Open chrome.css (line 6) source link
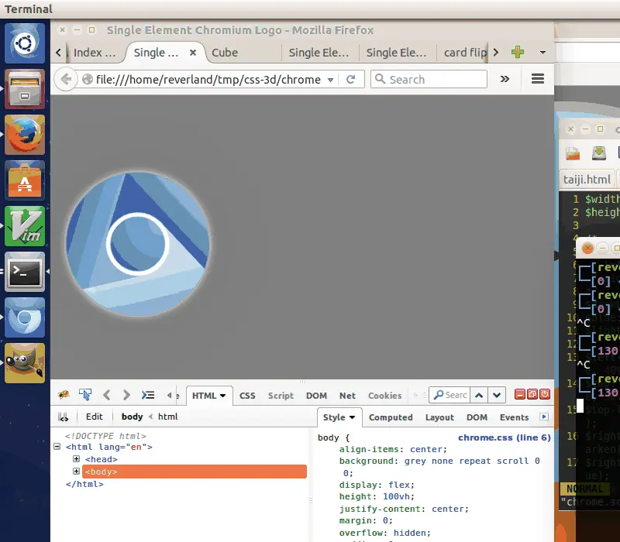620x542 pixels. point(505,437)
